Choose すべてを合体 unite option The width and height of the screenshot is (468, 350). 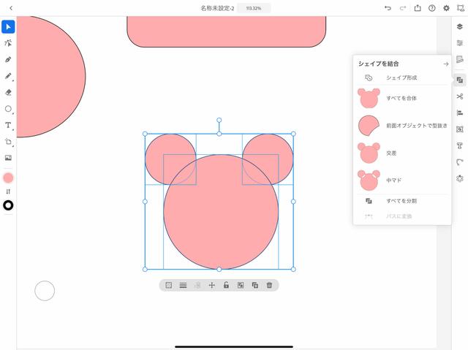point(402,98)
